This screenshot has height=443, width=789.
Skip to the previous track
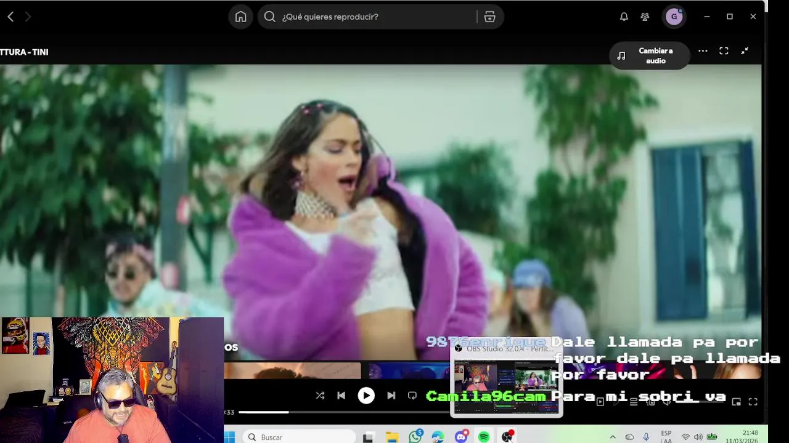tap(341, 396)
